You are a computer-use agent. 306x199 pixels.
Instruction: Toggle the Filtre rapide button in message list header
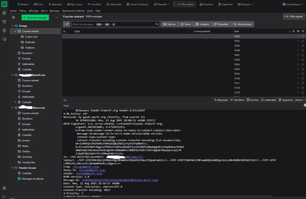[294, 17]
